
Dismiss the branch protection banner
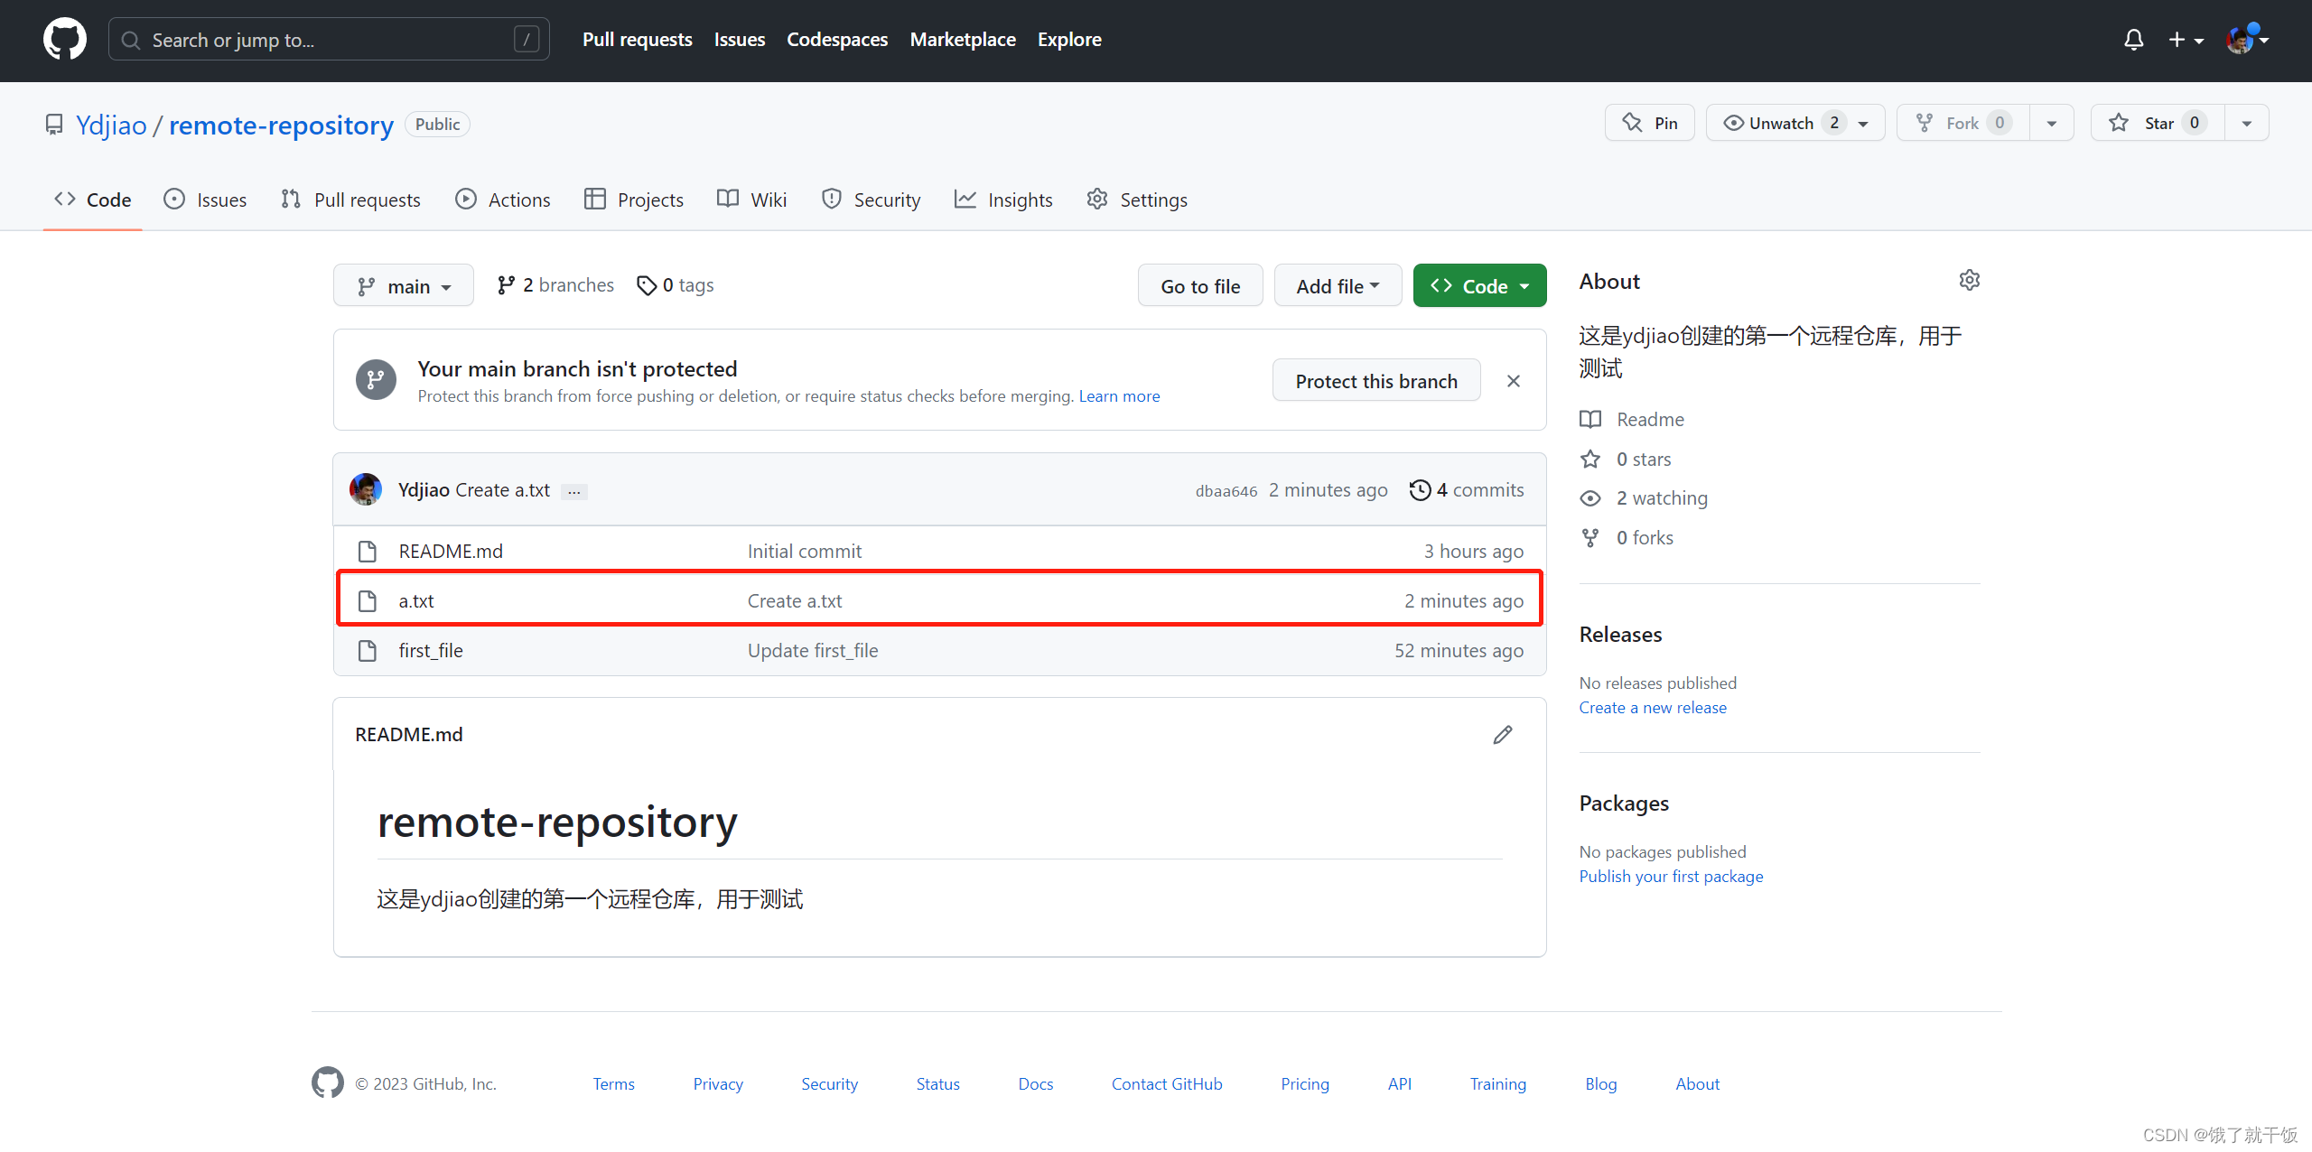1514,381
